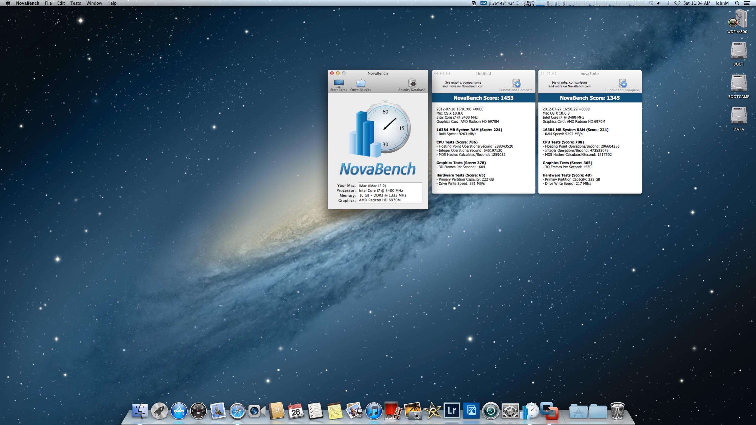Open Launchpad rocket icon in Dock
This screenshot has height=425, width=756.
click(159, 411)
